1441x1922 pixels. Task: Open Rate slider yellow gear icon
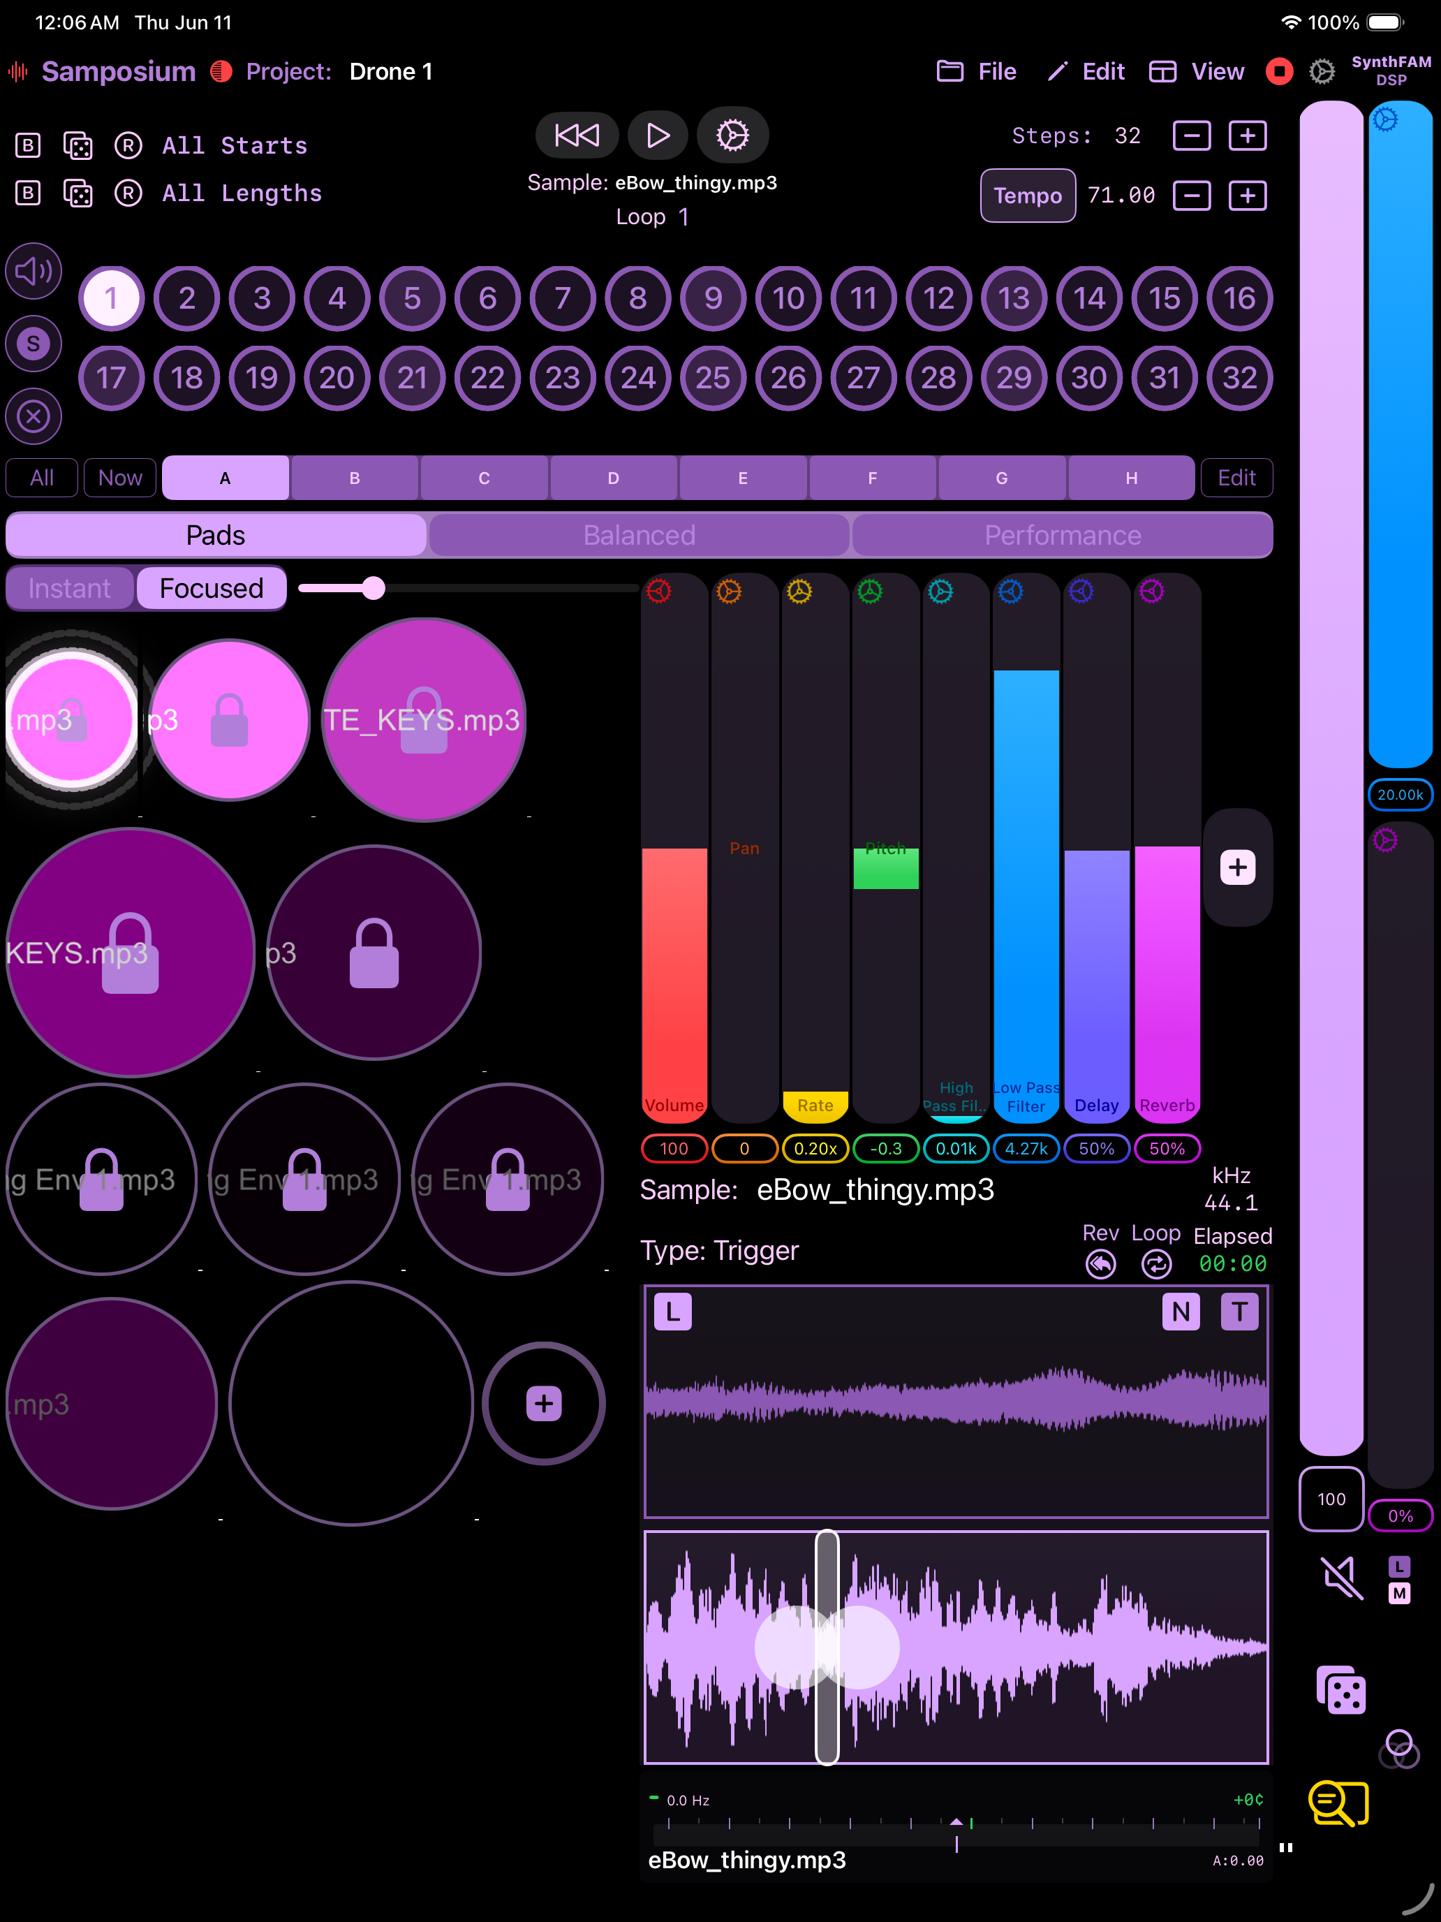799,592
